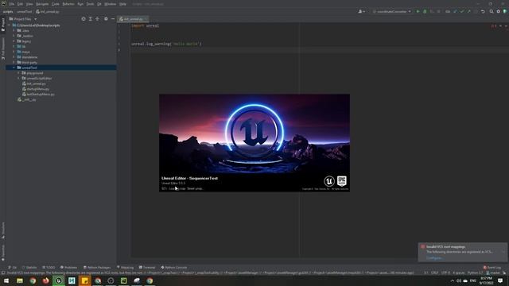
Task: Open the Python Console tool window
Action: pyautogui.click(x=174, y=267)
